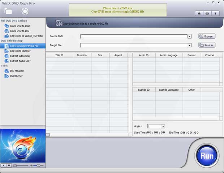The width and height of the screenshot is (224, 173).
Task: Click the Save as button
Action: click(x=207, y=45)
